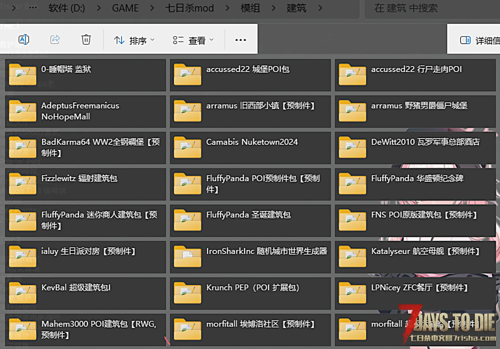Expand the chevron after 七日杀mod breadcrumb
The image size is (500, 349).
click(227, 8)
